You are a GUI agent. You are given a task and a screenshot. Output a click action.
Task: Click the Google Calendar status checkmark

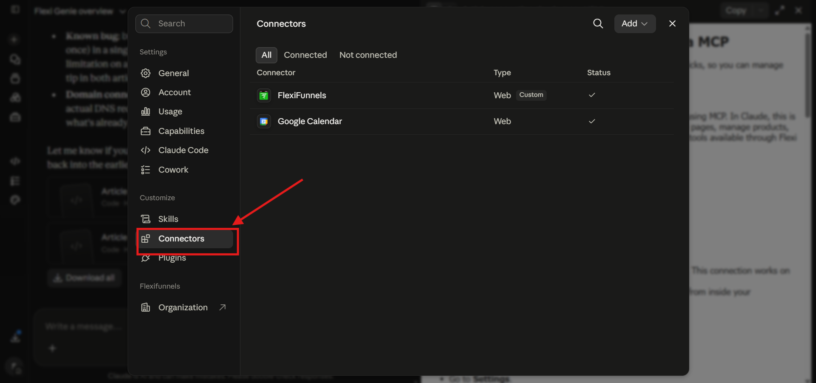point(592,121)
